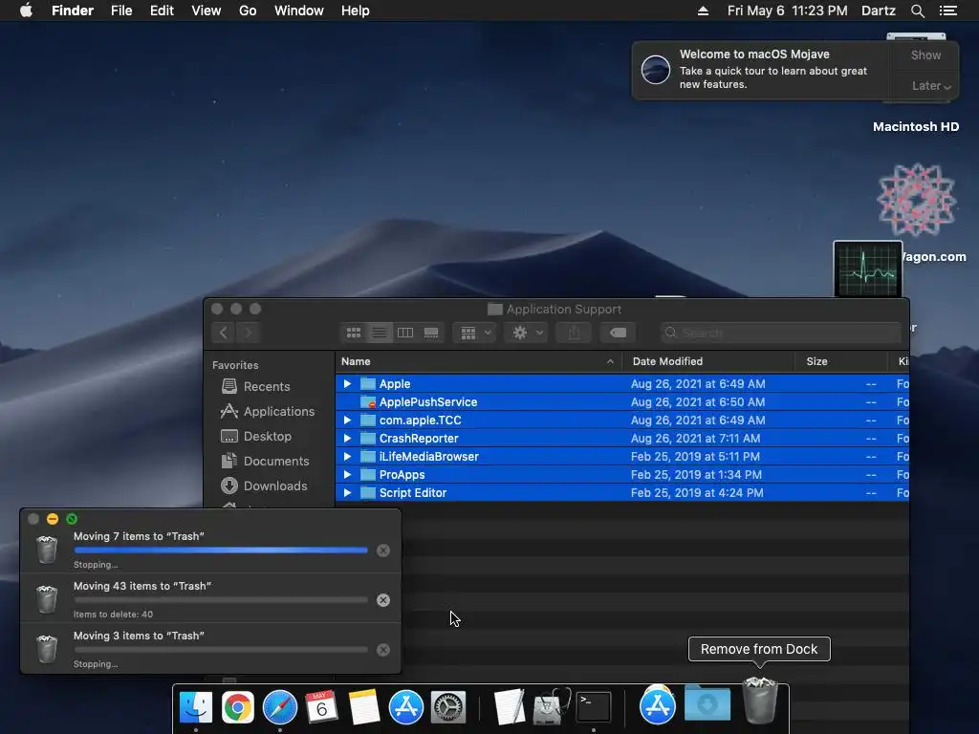
Task: Click the Share button in Finder toolbar
Action: point(574,333)
